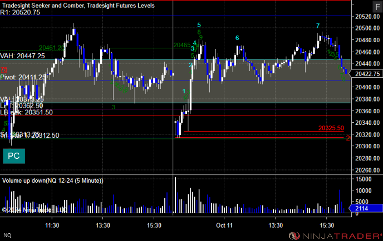
Task: Click the 20320.00 price axis label
Action: point(367,135)
